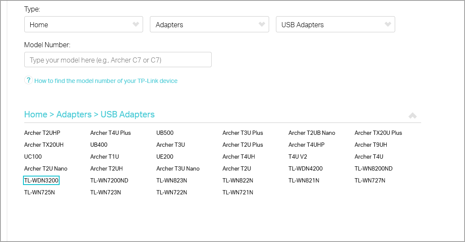Click the Home > Adapters > USB Adapters heading
The width and height of the screenshot is (465, 242).
[x=89, y=114]
